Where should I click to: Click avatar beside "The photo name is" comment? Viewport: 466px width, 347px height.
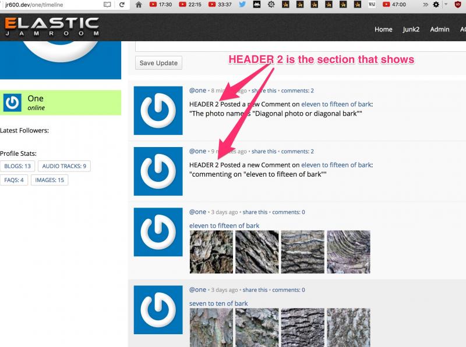pyautogui.click(x=158, y=110)
